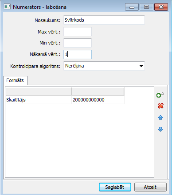Minimize the Numerators window
The width and height of the screenshot is (172, 195).
132,7
